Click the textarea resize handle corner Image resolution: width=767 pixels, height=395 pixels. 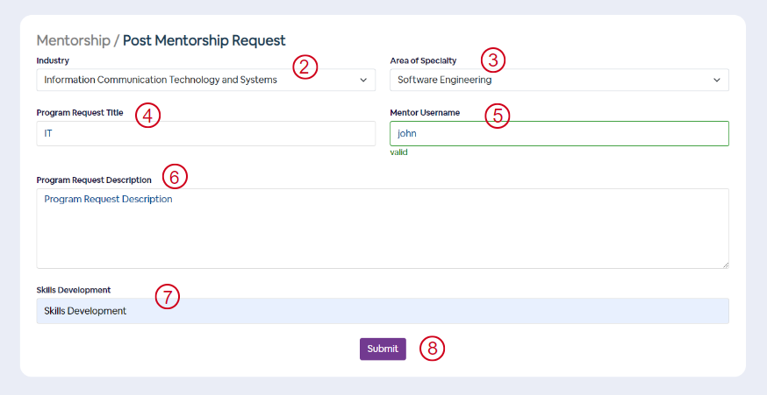726,265
